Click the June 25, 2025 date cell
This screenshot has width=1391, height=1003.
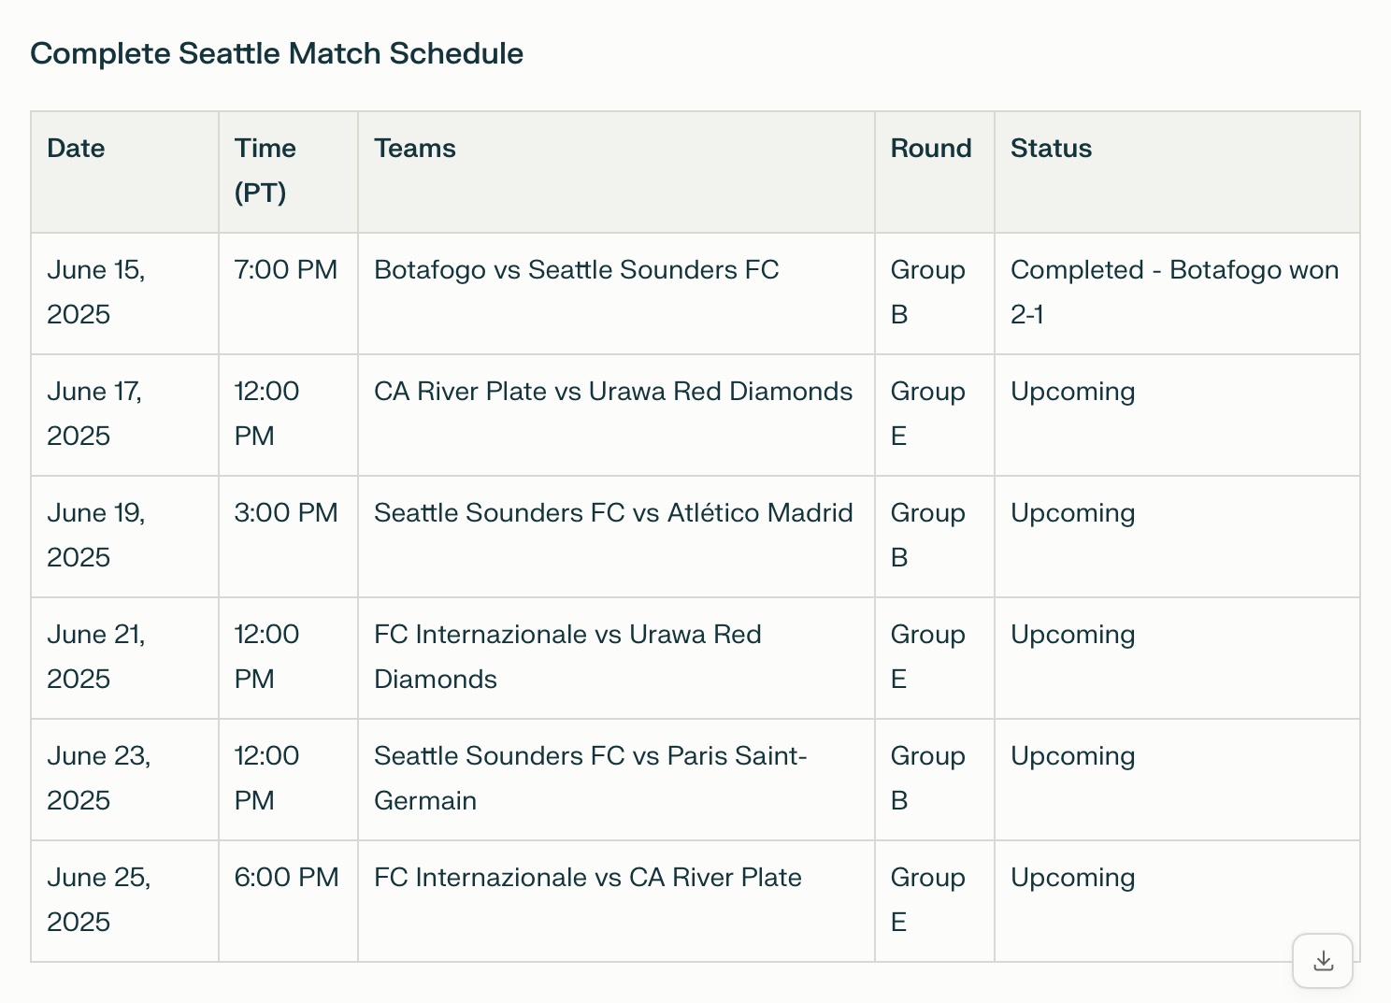tap(98, 899)
